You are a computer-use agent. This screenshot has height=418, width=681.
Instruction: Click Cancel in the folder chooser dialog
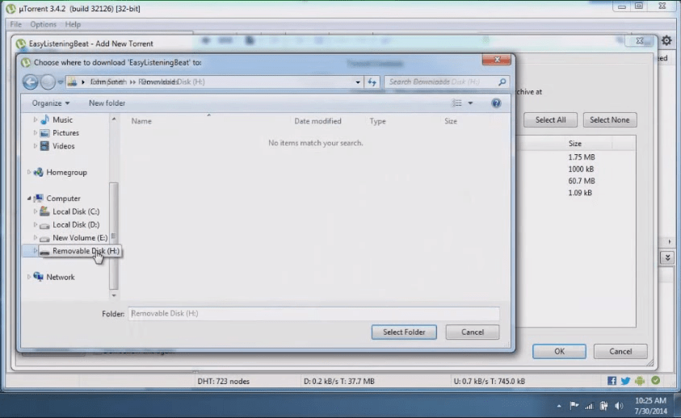coord(473,332)
